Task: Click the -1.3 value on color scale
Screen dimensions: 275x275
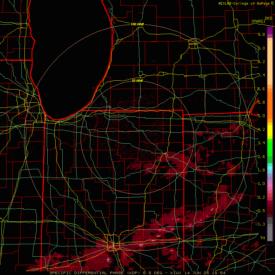Action: [260, 224]
